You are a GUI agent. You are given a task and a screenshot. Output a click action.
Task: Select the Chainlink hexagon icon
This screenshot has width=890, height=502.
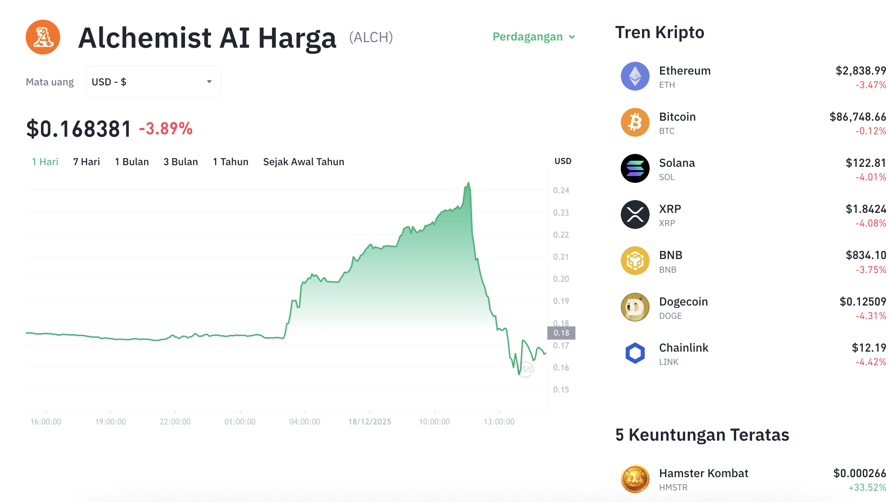(635, 353)
